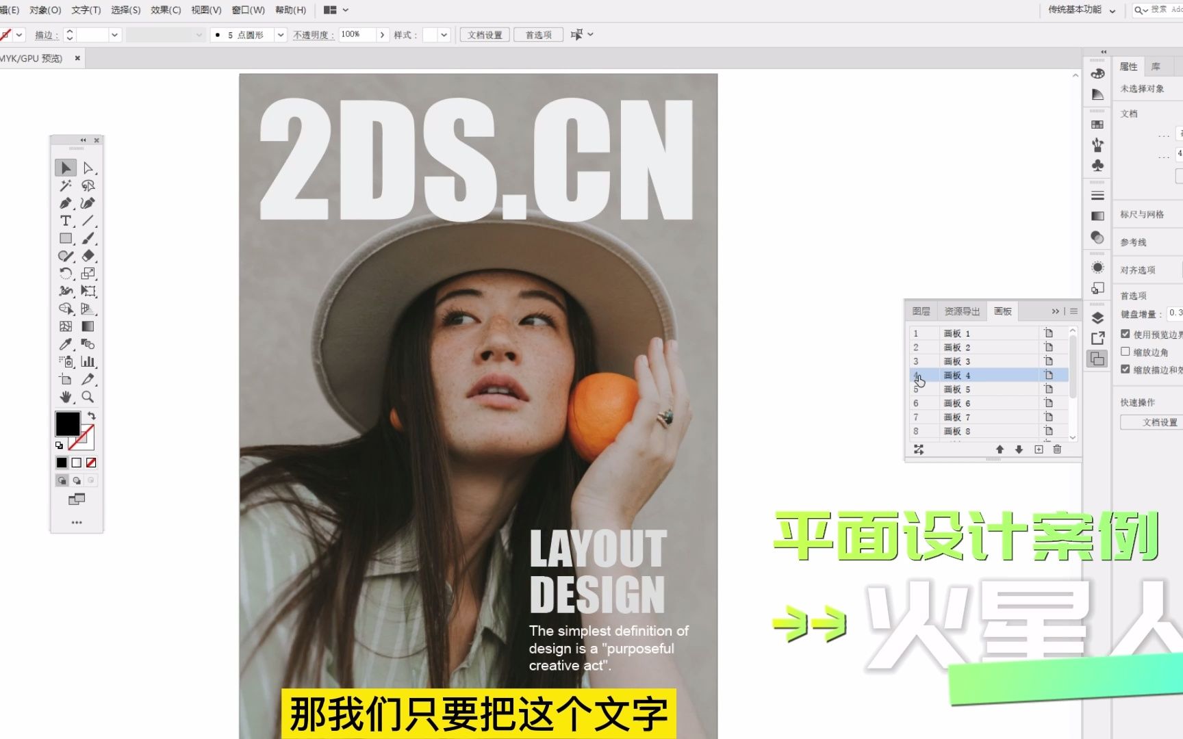Delete artboard with trash icon
This screenshot has height=739, width=1183.
click(1057, 450)
